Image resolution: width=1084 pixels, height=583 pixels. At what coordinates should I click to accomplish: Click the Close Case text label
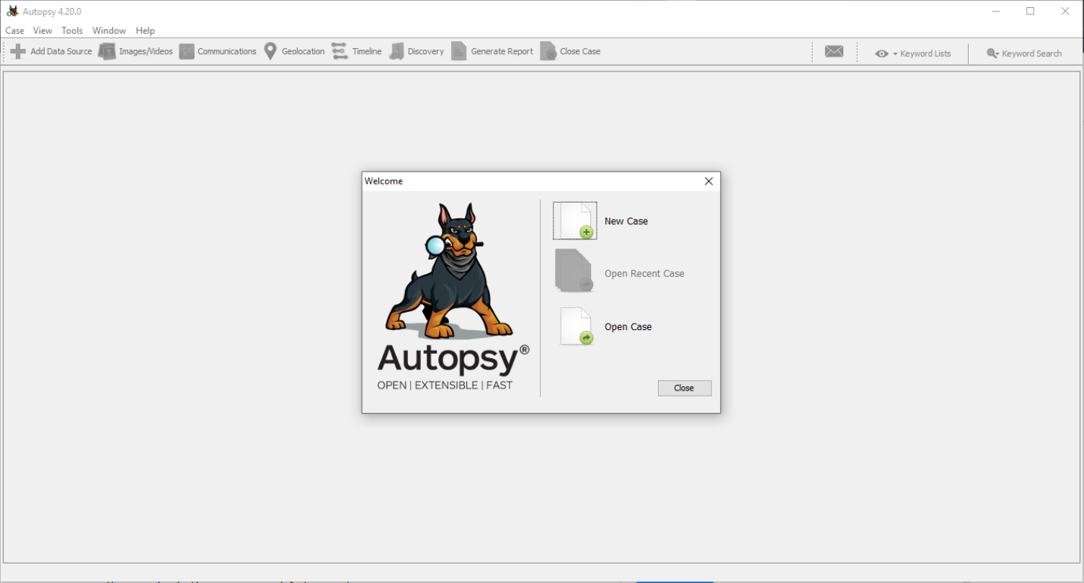click(x=580, y=52)
